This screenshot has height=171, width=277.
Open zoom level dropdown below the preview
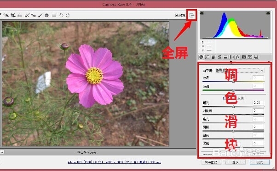pyautogui.click(x=2, y=152)
